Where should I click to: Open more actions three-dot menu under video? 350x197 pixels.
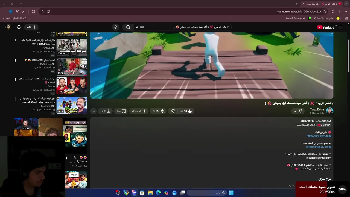pyautogui.click(x=93, y=111)
